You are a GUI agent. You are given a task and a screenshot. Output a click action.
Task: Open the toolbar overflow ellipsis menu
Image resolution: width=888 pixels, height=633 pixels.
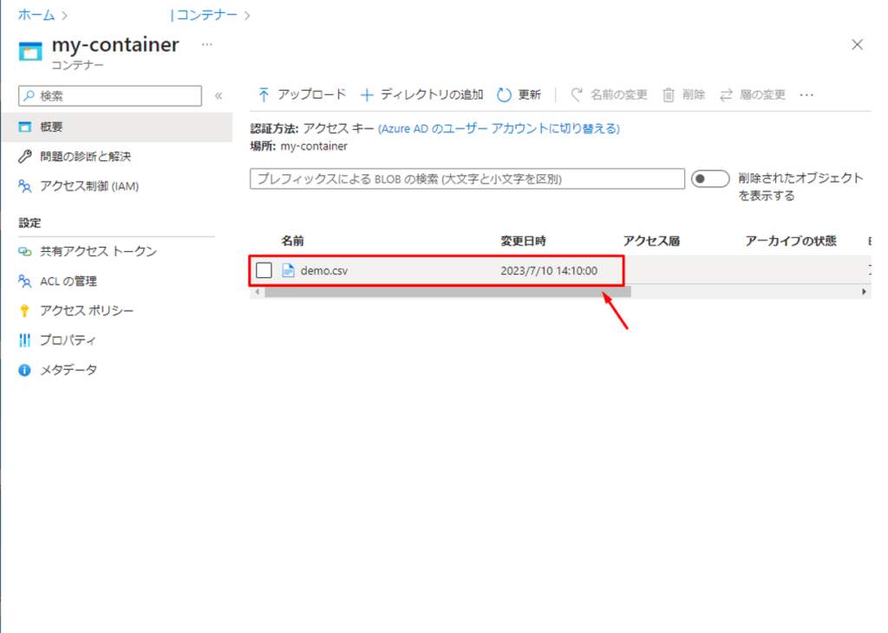click(x=806, y=95)
